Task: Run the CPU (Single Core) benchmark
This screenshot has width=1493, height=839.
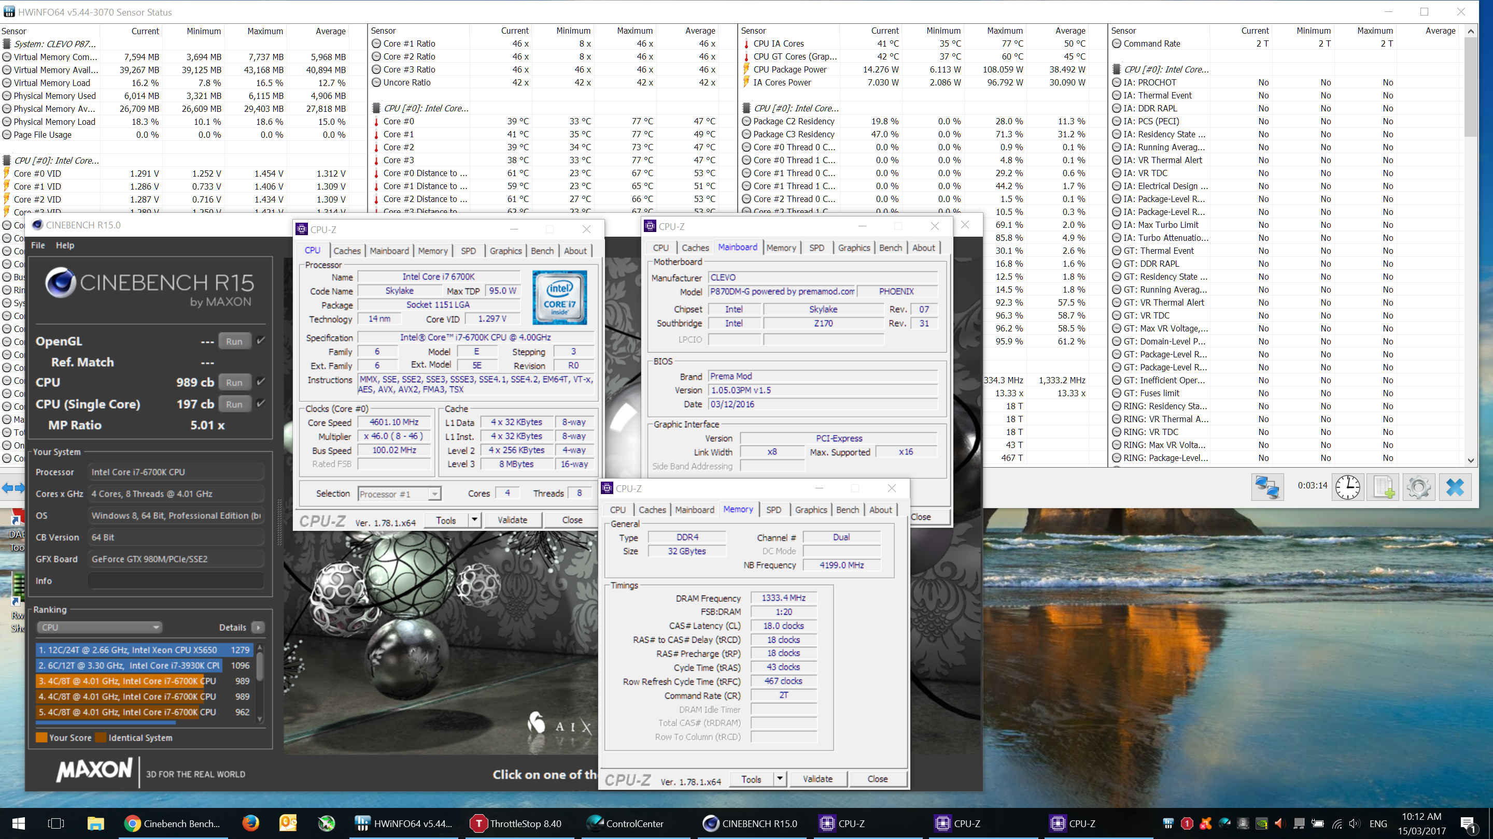Action: click(x=234, y=404)
